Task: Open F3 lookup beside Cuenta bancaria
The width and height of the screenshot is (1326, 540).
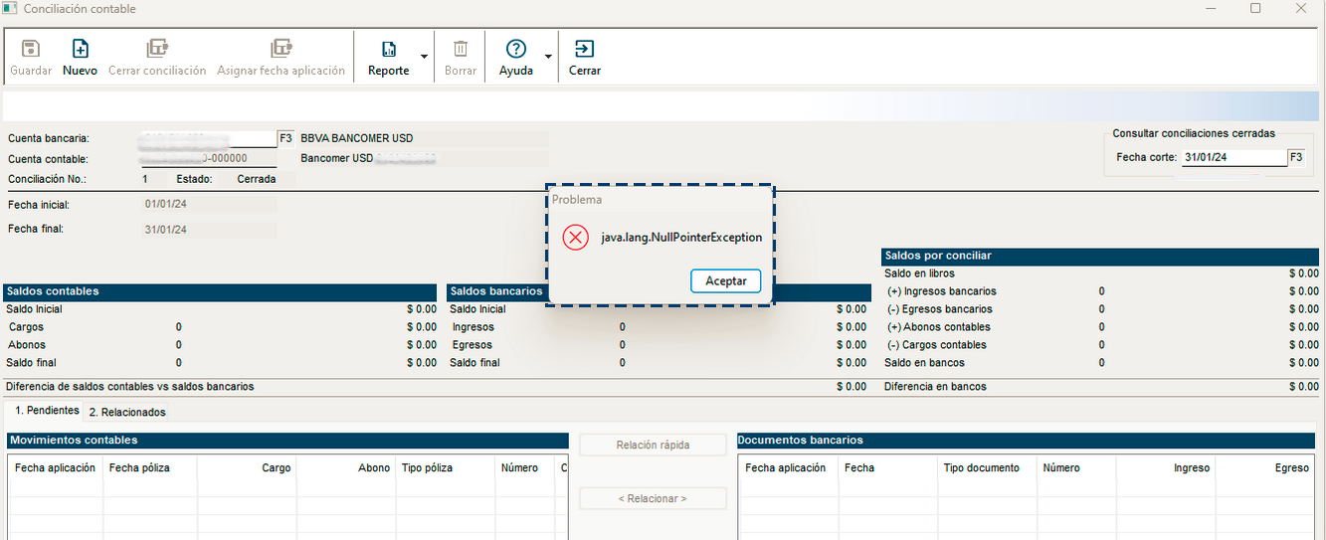Action: coord(285,138)
